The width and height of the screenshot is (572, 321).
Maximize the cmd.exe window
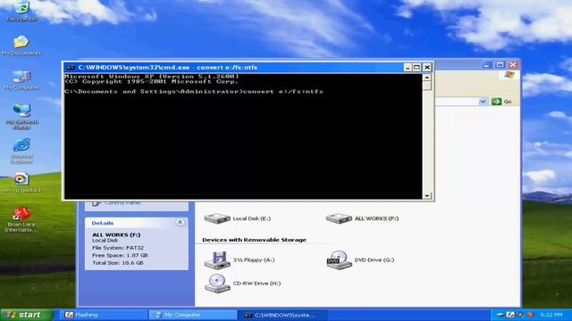point(417,68)
